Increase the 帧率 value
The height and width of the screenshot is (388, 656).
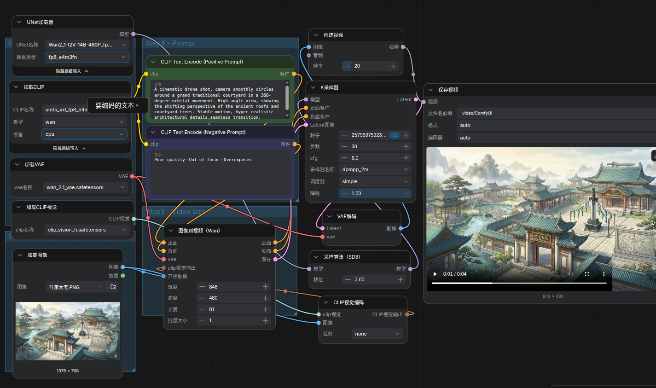point(393,66)
